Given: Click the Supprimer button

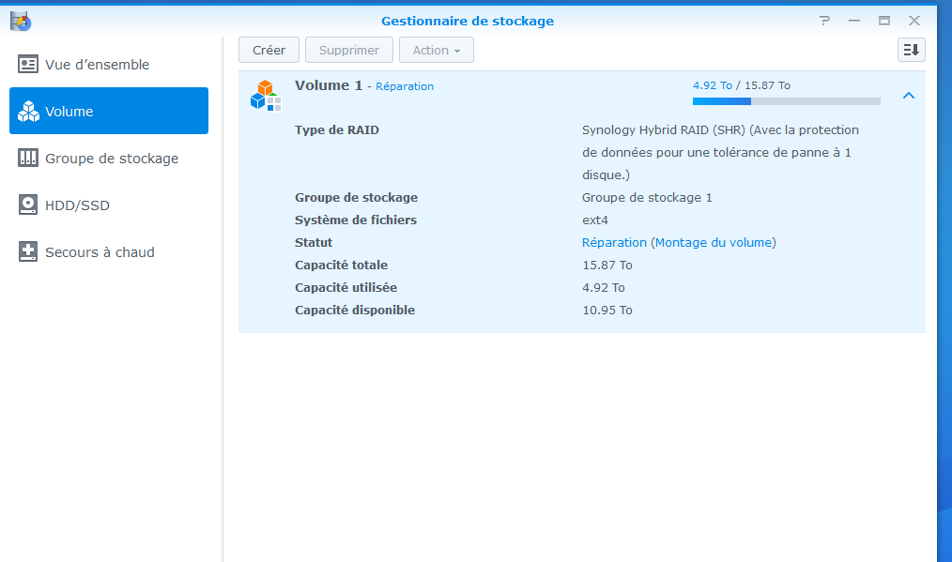Looking at the screenshot, I should [348, 51].
